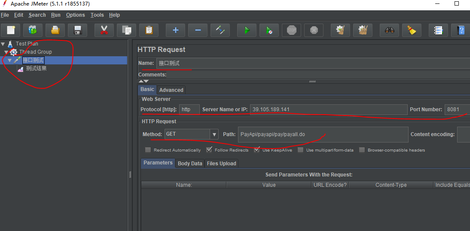Screen dimensions: 470x231
Task: Click the Clear results gear-broom icon
Action: point(340,30)
